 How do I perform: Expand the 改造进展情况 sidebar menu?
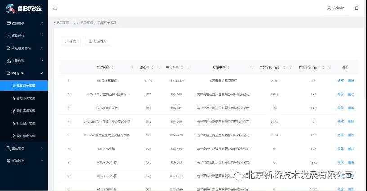pyautogui.click(x=24, y=48)
